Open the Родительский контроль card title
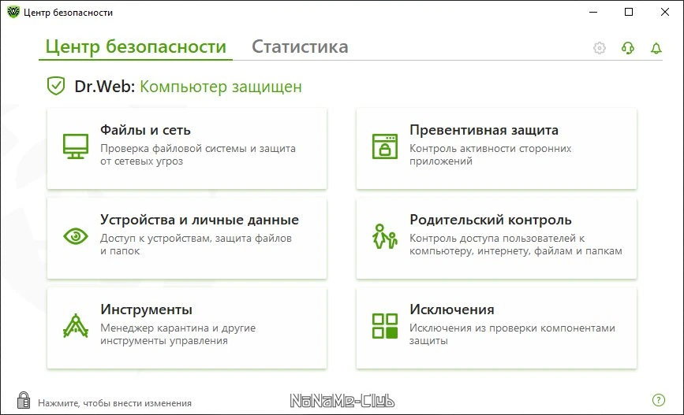 pos(490,220)
